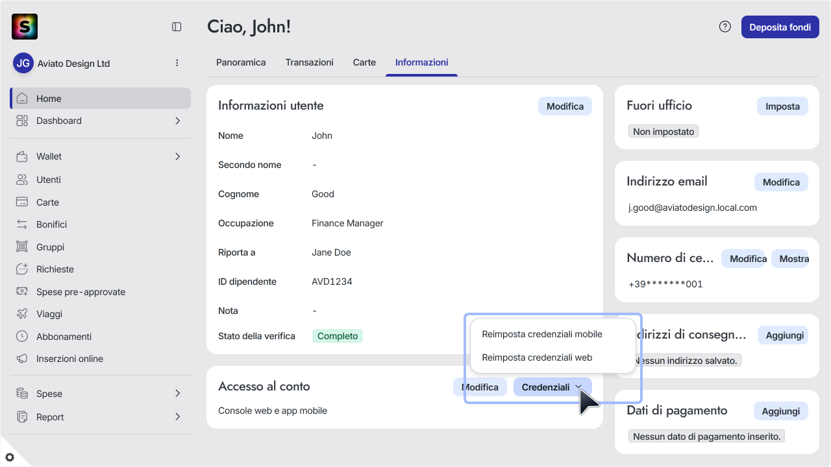Image resolution: width=831 pixels, height=467 pixels.
Task: Click the Non impostato status label
Action: (664, 132)
